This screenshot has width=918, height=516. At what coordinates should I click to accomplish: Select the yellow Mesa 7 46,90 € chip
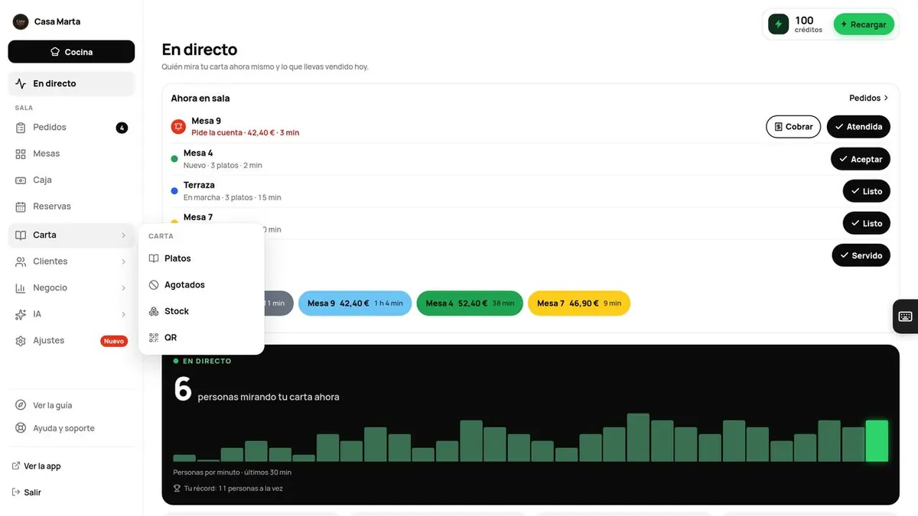click(579, 303)
